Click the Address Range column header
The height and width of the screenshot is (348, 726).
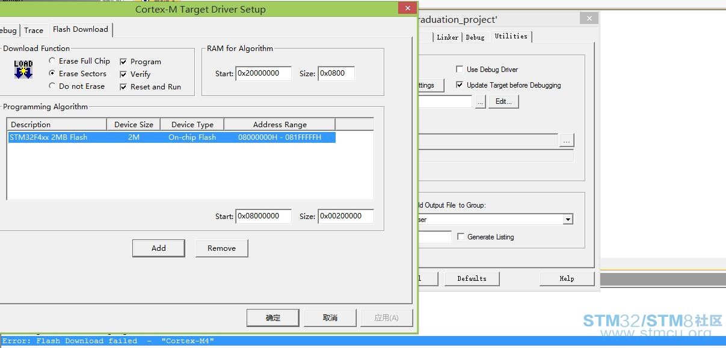coord(280,124)
